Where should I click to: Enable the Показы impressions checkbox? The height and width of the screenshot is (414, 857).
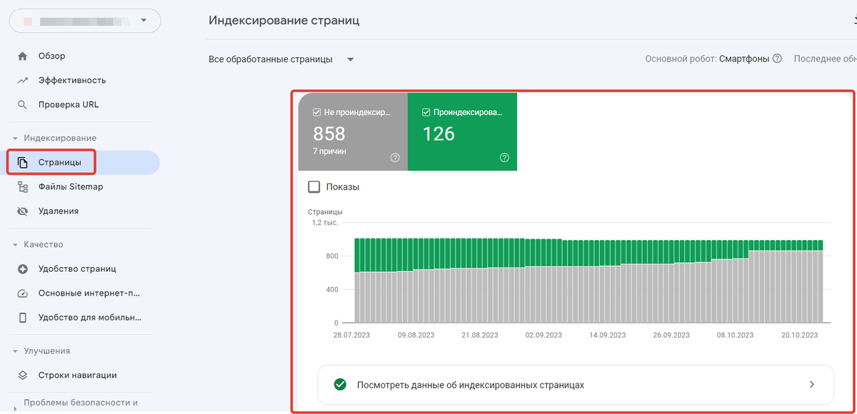(x=314, y=186)
